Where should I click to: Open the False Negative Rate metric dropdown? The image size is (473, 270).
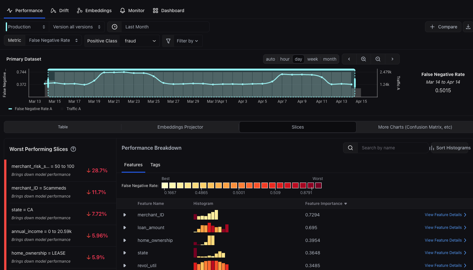(53, 40)
